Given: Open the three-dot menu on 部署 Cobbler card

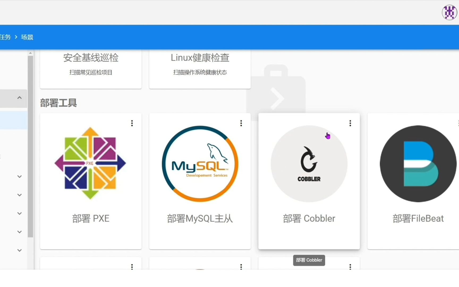Looking at the screenshot, I should [x=350, y=123].
